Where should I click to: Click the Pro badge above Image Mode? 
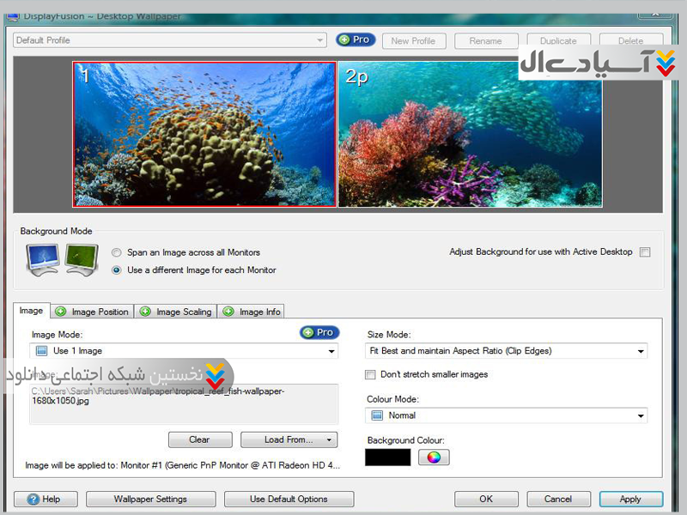coord(319,332)
